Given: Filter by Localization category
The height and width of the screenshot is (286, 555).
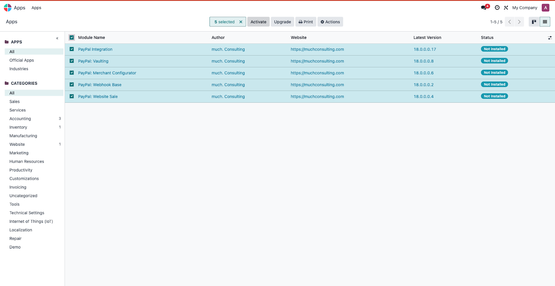Looking at the screenshot, I should click(x=34, y=230).
